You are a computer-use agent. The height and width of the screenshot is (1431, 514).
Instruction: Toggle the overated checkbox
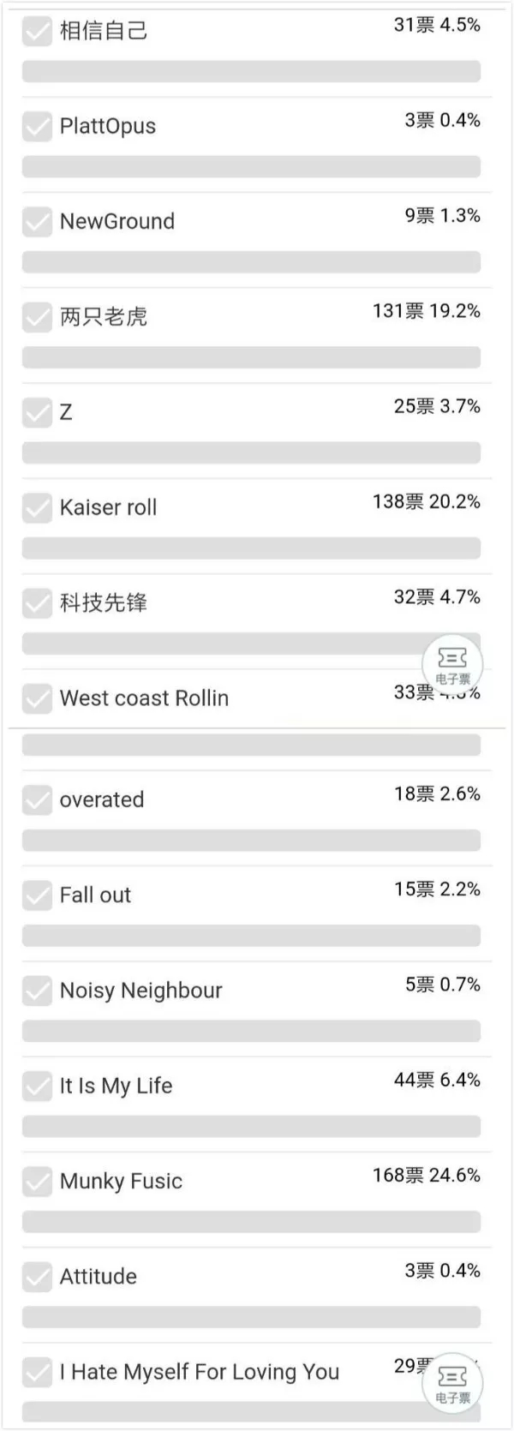37,799
